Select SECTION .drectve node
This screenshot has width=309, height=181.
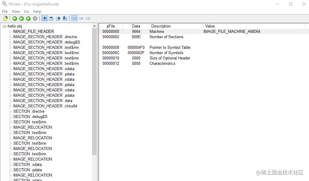29,111
